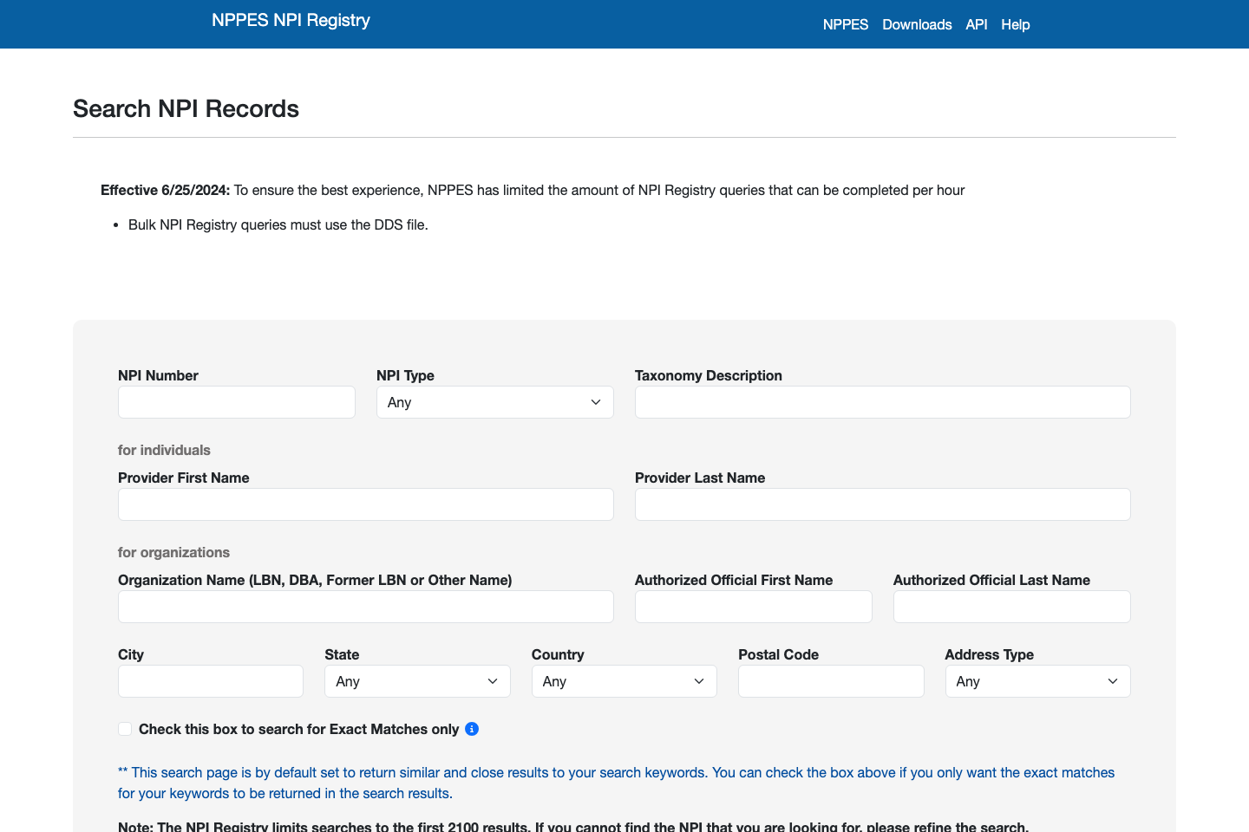Navigate to Downloads in the top bar
The image size is (1249, 832).
[x=917, y=24]
